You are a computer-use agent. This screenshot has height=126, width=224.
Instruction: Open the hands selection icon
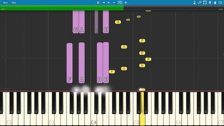(x=215, y=2)
